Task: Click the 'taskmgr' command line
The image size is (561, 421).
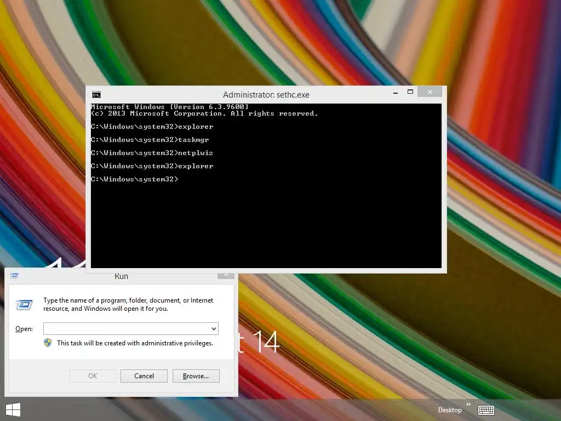Action: tap(150, 140)
